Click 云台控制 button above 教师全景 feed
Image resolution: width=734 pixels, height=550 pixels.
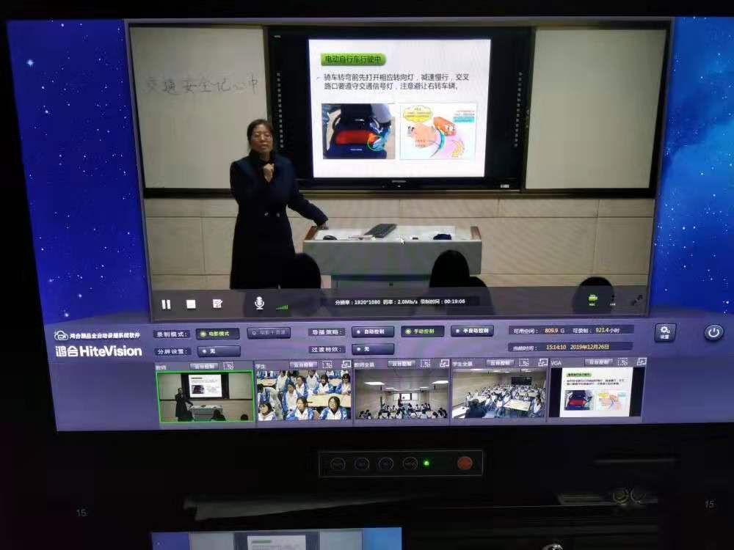click(x=404, y=363)
